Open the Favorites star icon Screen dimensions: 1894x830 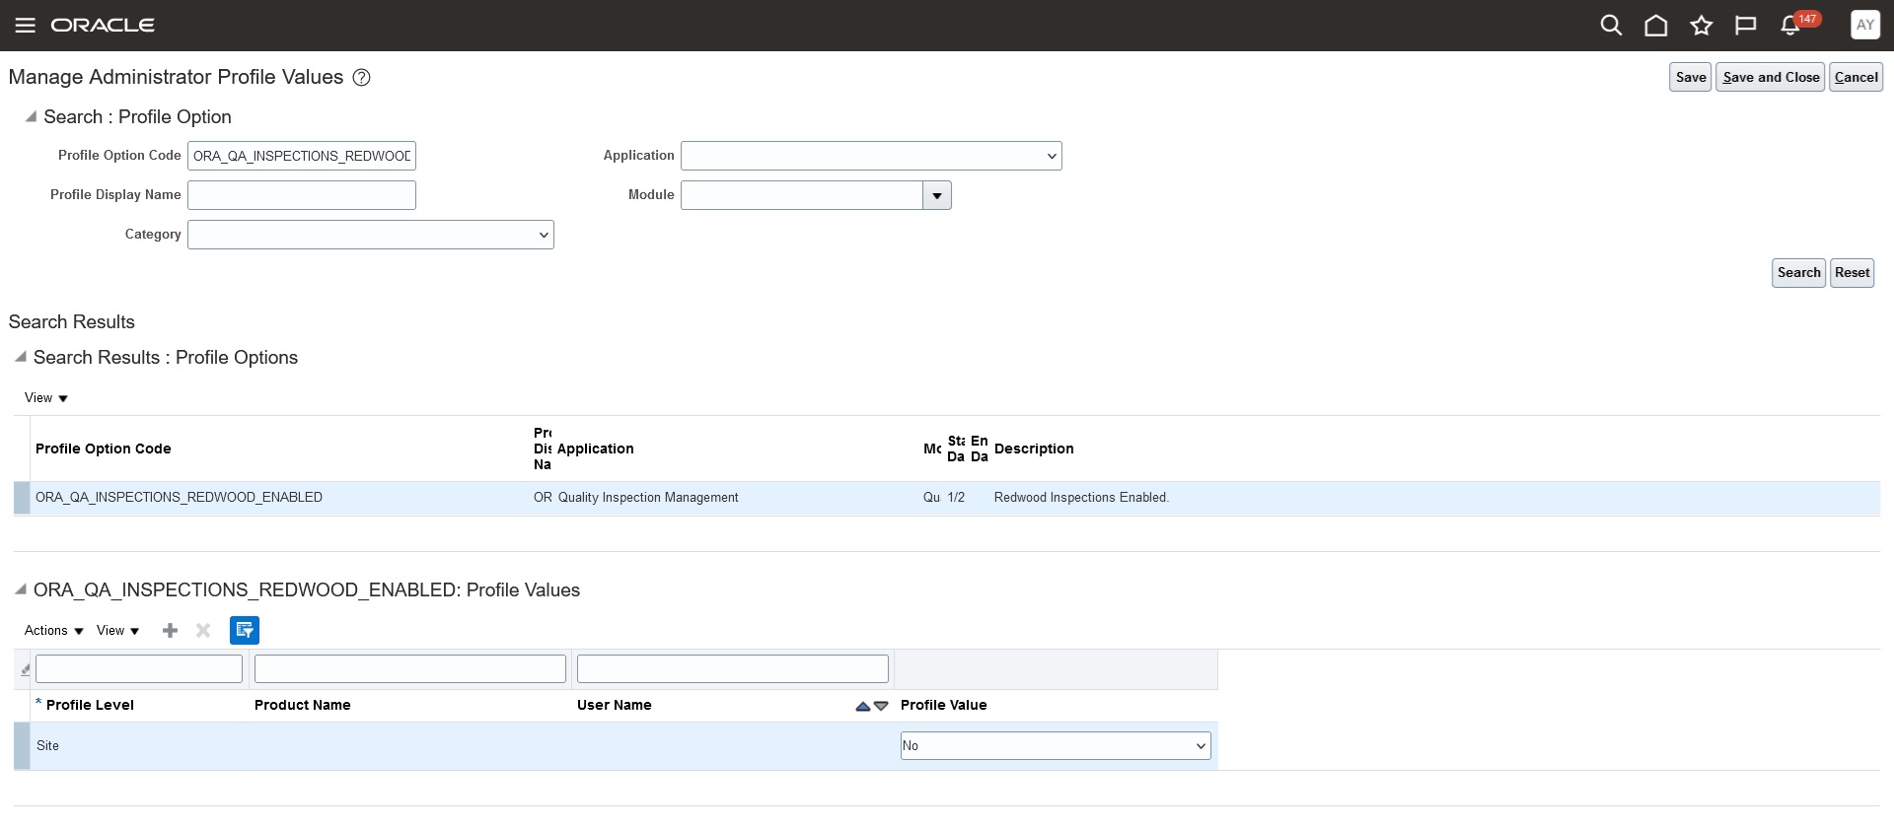point(1701,26)
